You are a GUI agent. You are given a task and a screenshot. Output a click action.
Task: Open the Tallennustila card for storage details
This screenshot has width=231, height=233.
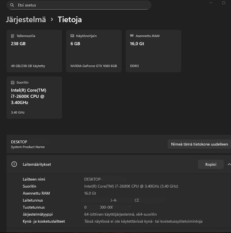click(x=34, y=51)
